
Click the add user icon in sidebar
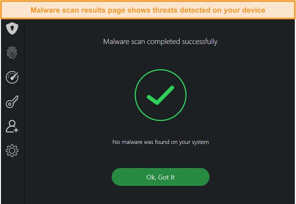pyautogui.click(x=12, y=126)
